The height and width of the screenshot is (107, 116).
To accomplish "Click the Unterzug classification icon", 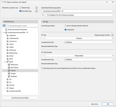I will [x=8, y=50].
